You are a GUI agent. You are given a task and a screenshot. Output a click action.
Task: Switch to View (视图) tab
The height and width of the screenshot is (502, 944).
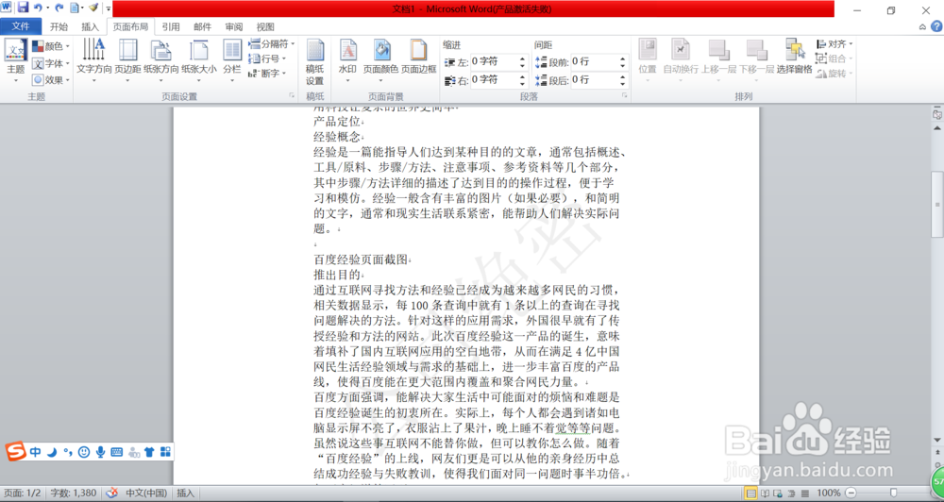pyautogui.click(x=265, y=26)
